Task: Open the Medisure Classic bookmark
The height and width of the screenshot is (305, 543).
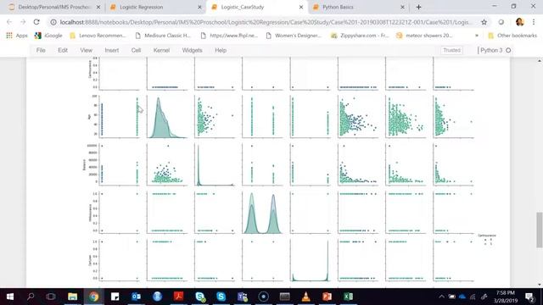Action: 163,36
